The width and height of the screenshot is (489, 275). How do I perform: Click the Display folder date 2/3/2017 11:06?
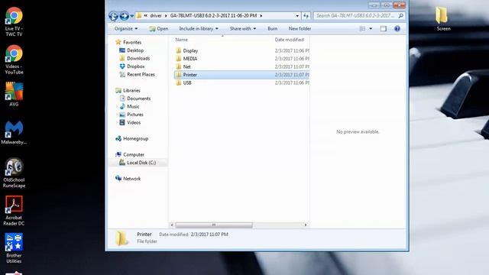[x=292, y=50]
